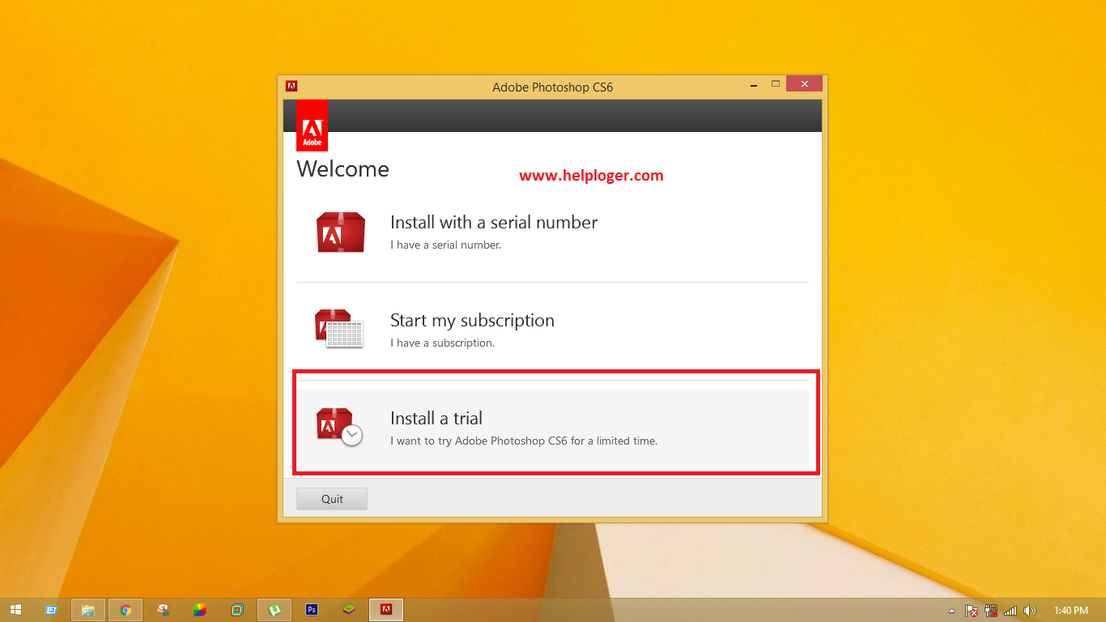Launch Photoshop from the Ps taskbar icon
Viewport: 1106px width, 622px height.
pyautogui.click(x=312, y=610)
